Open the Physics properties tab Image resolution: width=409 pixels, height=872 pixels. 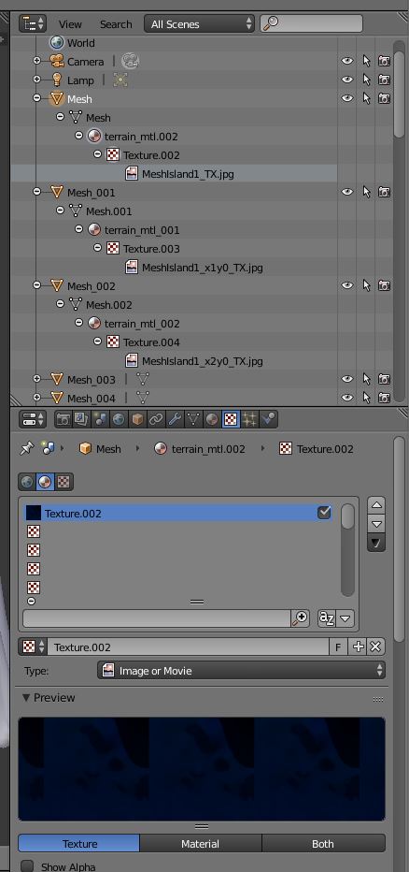tap(268, 419)
